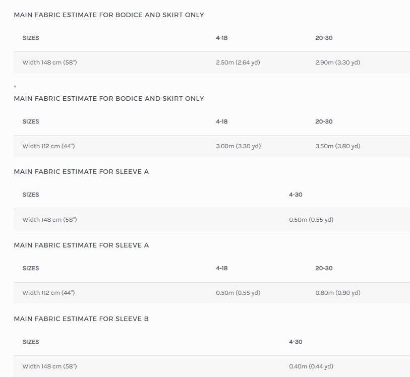The image size is (410, 377).
Task: Click the 20-30 header in the top table
Action: (324, 38)
